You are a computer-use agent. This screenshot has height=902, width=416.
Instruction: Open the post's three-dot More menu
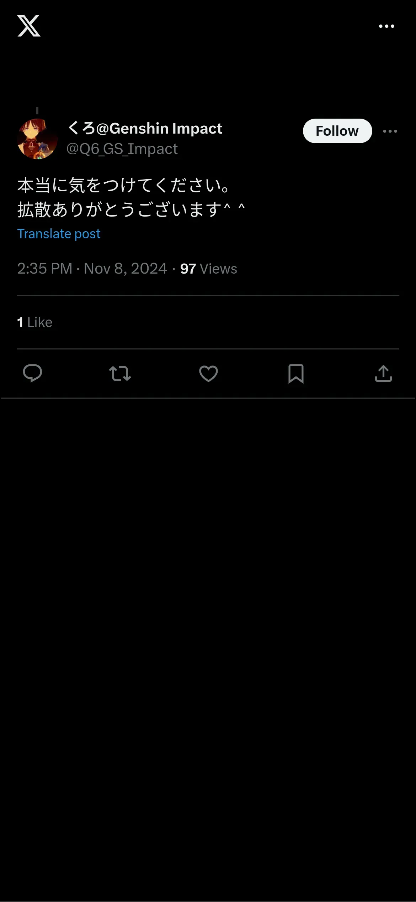point(390,131)
